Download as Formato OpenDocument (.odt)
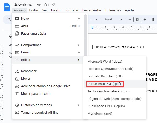 click(x=115, y=69)
